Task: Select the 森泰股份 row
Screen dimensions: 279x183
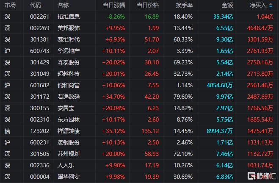Action: [140, 63]
